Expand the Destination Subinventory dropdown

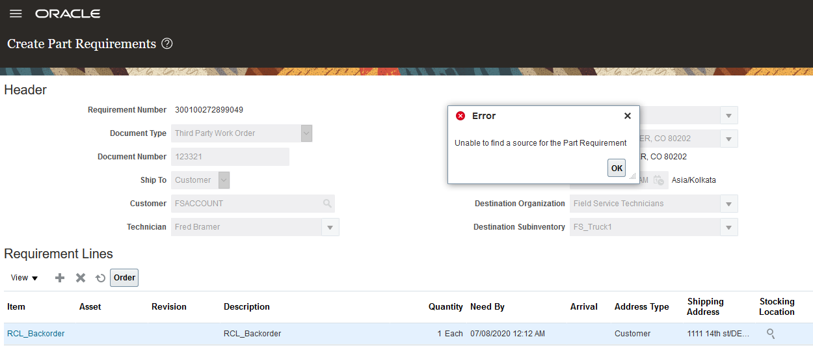click(x=729, y=227)
